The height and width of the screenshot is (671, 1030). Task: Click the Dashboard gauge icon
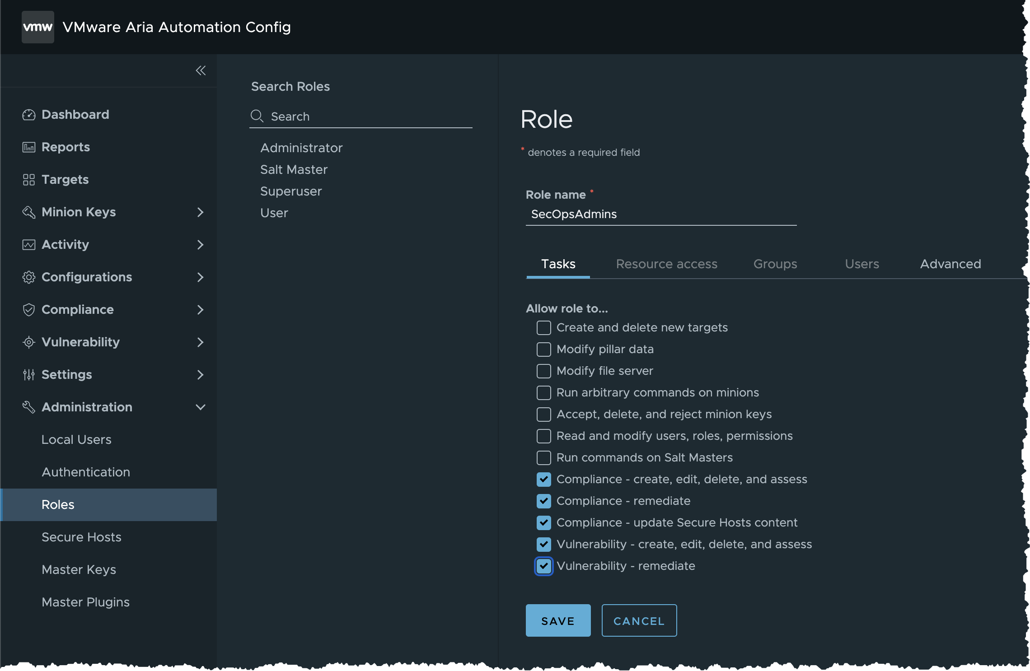click(x=29, y=115)
